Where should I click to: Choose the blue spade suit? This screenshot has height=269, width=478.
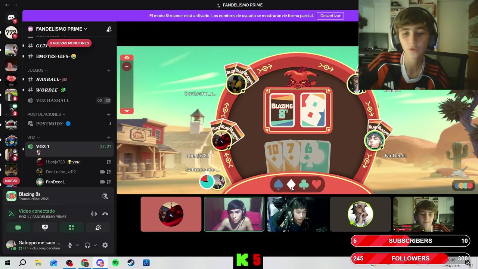coord(278,184)
